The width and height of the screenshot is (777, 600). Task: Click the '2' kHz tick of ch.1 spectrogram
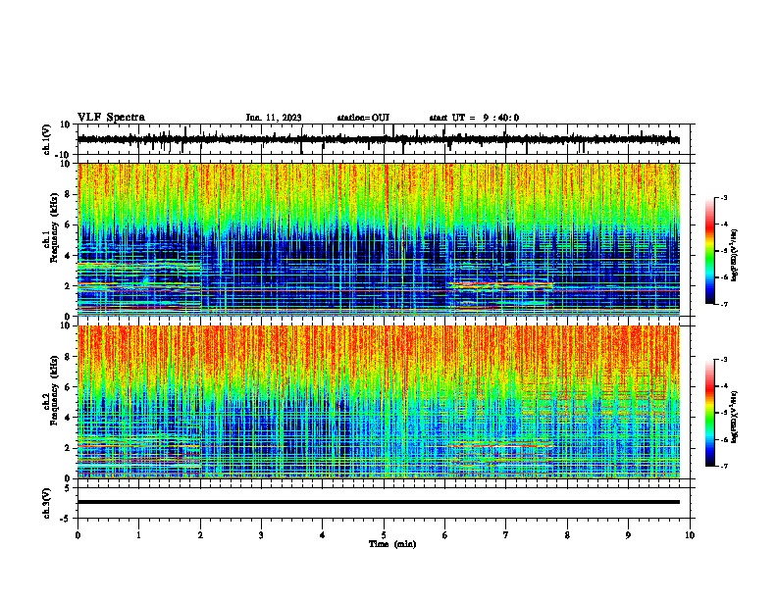pos(69,286)
